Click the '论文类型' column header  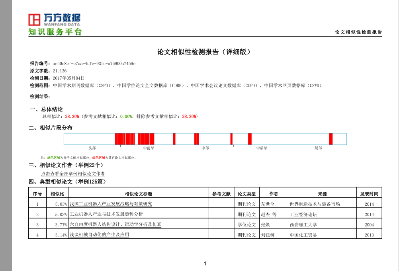pos(246,194)
